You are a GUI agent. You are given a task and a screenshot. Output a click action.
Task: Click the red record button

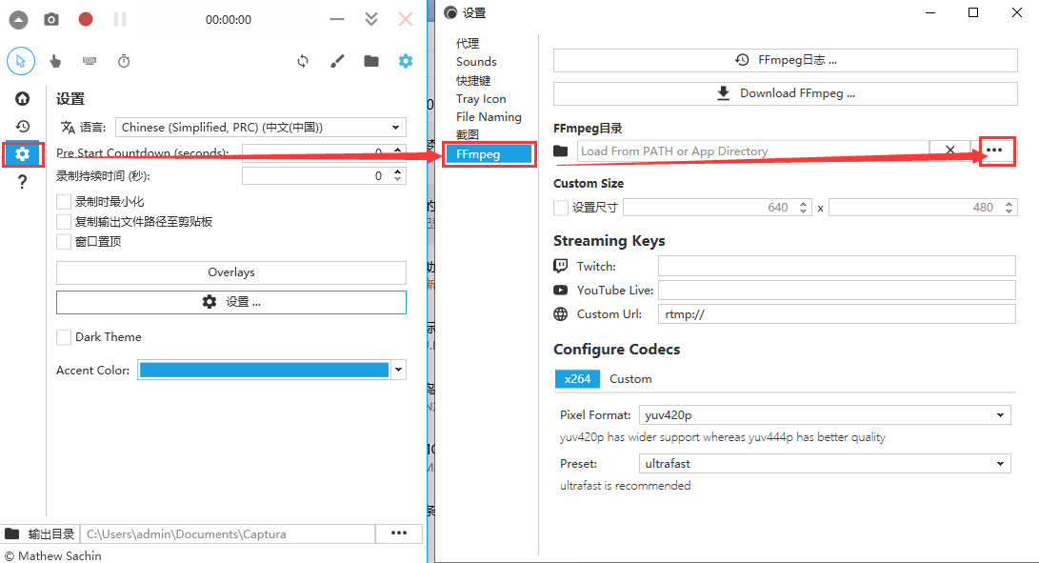[x=86, y=19]
